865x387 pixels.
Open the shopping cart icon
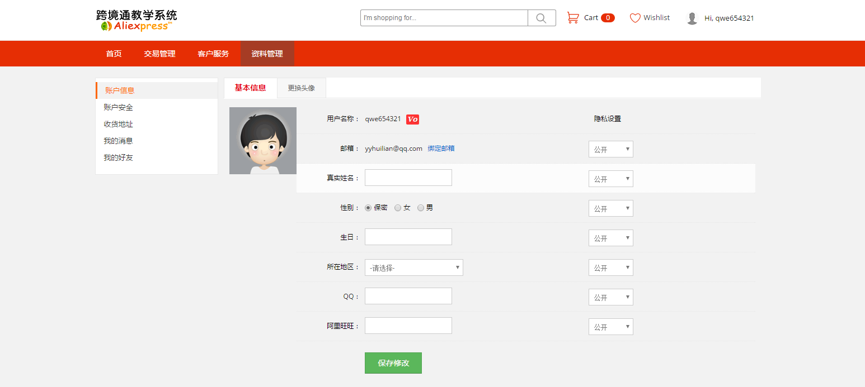pos(573,18)
